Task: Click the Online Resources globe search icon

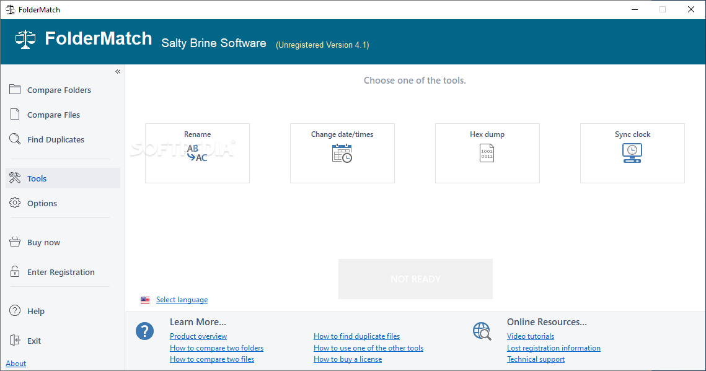Action: (482, 331)
